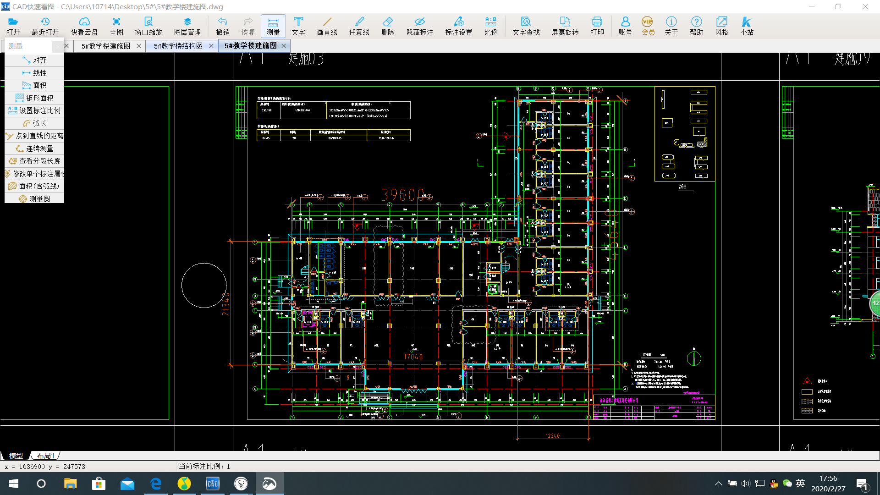Choose 对齐 aligned measurement
This screenshot has width=880, height=495.
pos(34,60)
